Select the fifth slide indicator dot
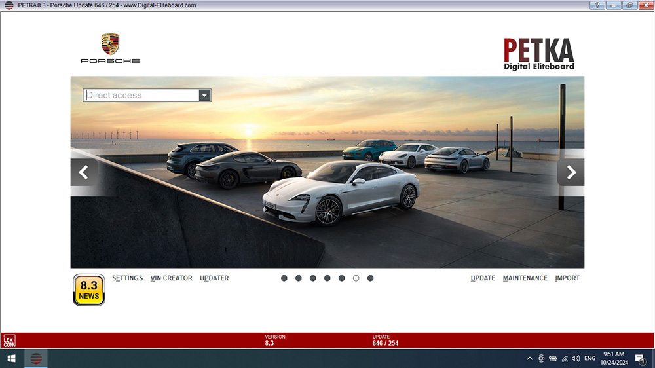The height and width of the screenshot is (368, 655). pos(342,278)
